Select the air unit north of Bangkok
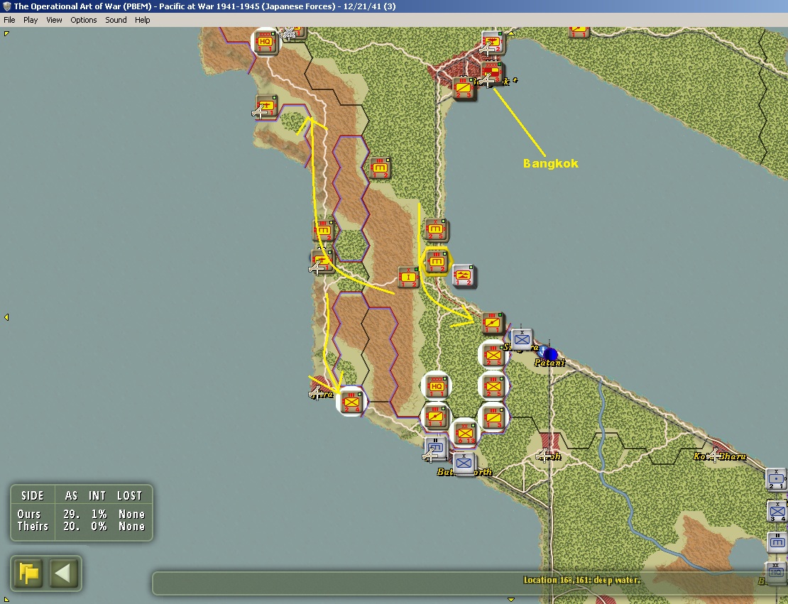 [493, 43]
